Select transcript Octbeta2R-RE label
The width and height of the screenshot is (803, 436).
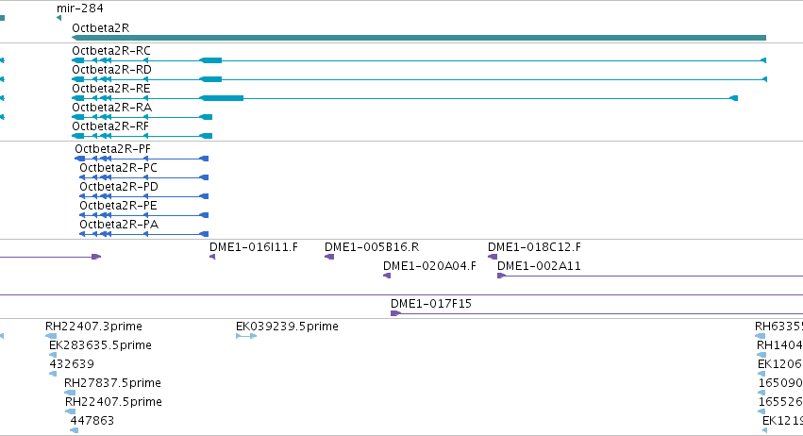tap(111, 89)
